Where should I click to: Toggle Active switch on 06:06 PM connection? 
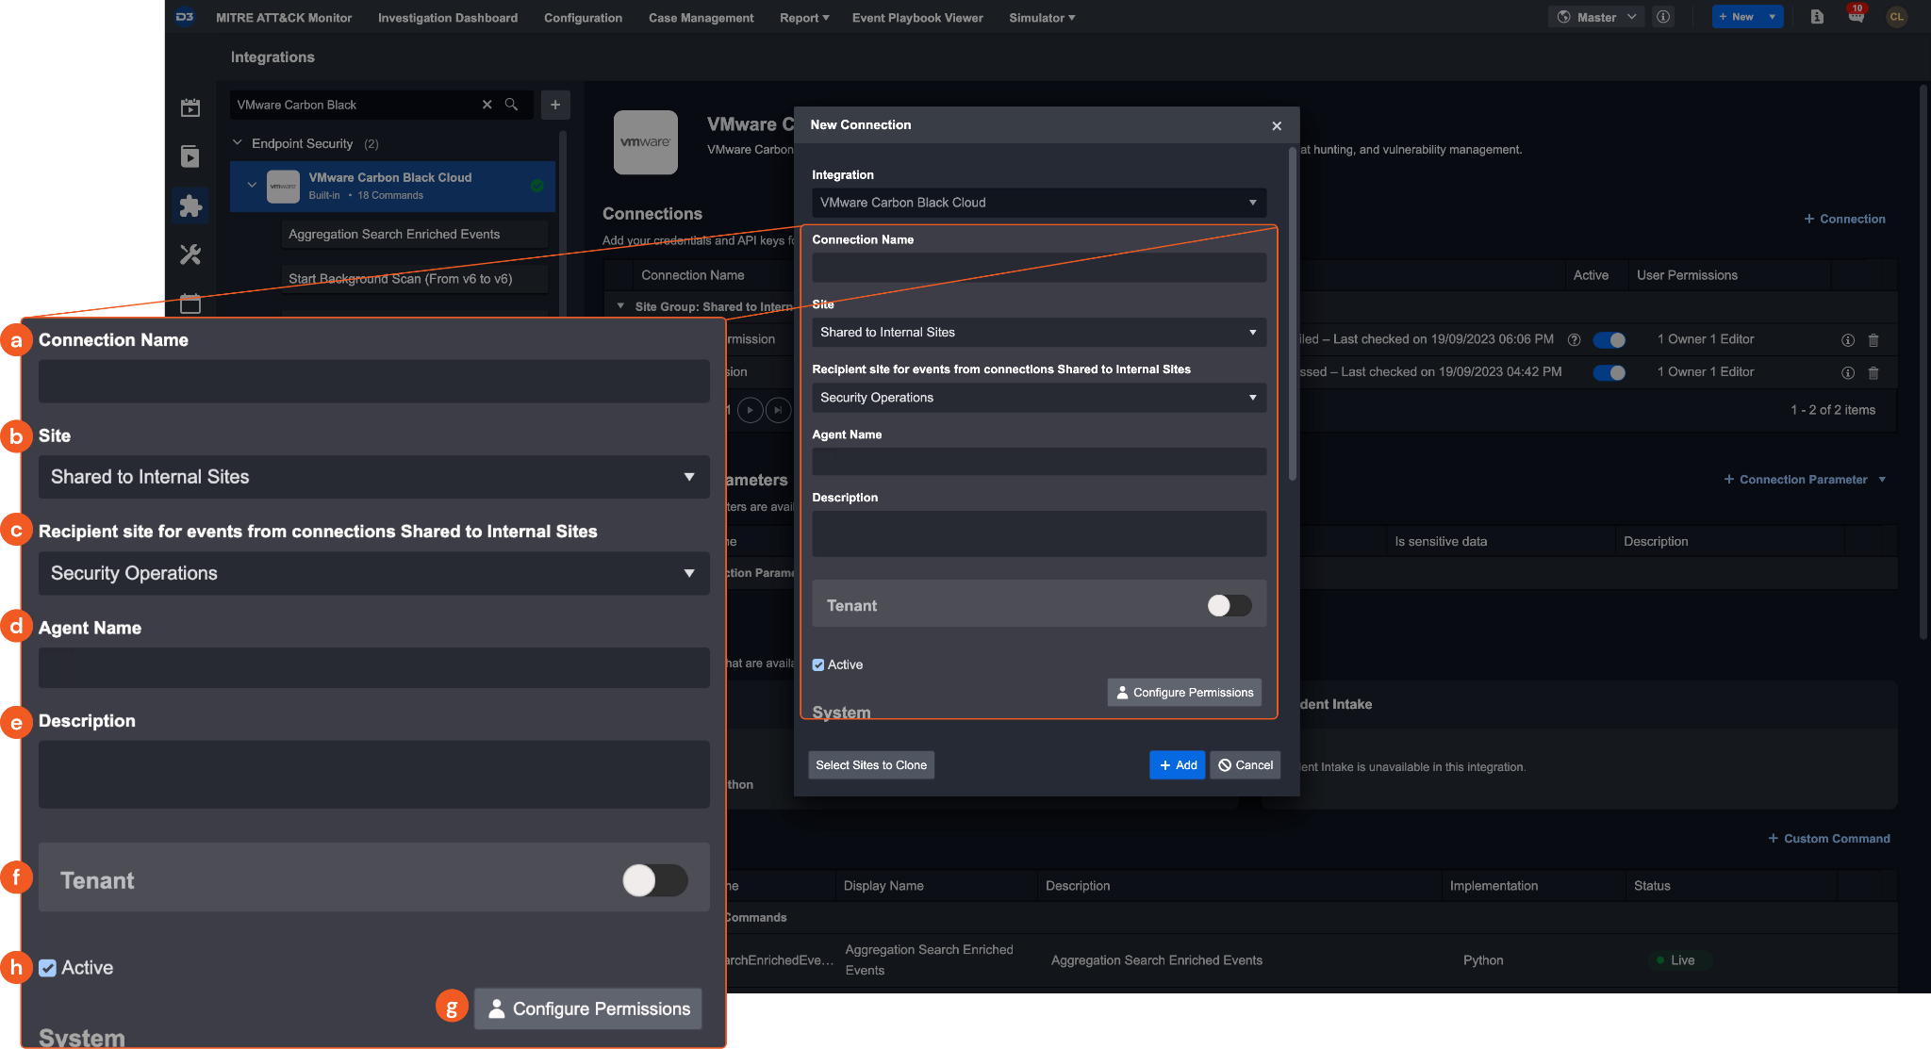pyautogui.click(x=1609, y=340)
